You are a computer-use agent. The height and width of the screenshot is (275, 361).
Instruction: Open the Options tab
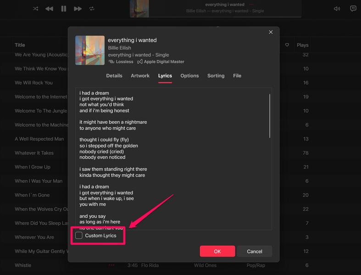[189, 76]
